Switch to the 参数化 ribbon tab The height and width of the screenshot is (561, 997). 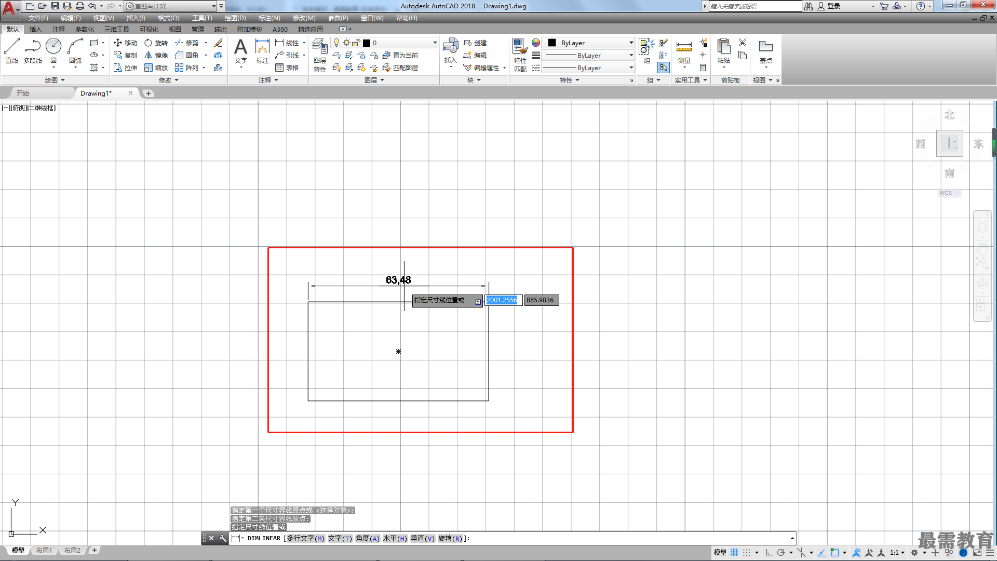85,29
